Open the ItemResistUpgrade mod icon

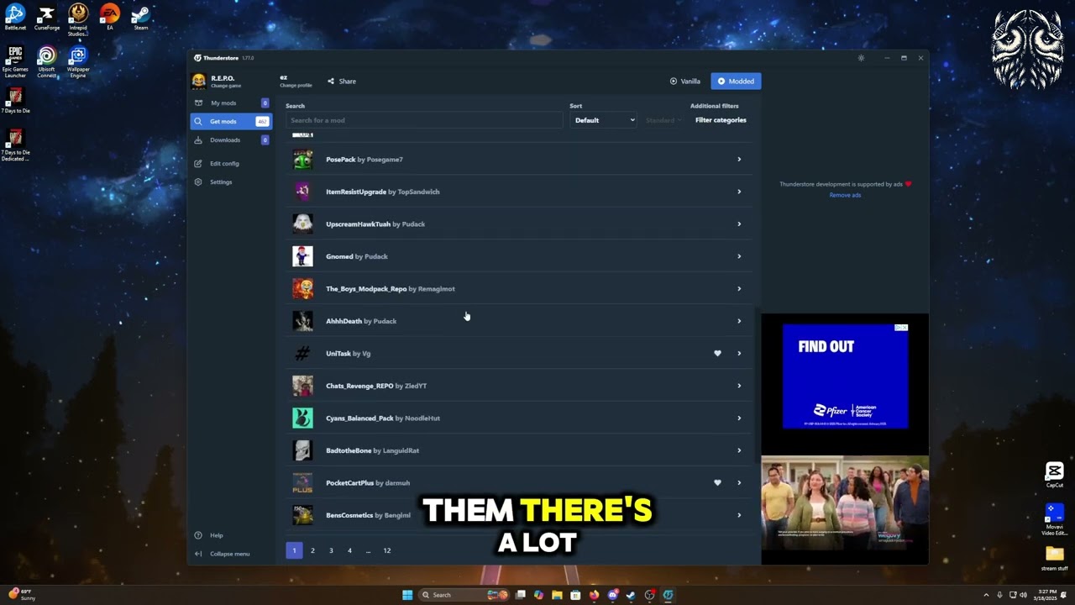click(x=302, y=192)
